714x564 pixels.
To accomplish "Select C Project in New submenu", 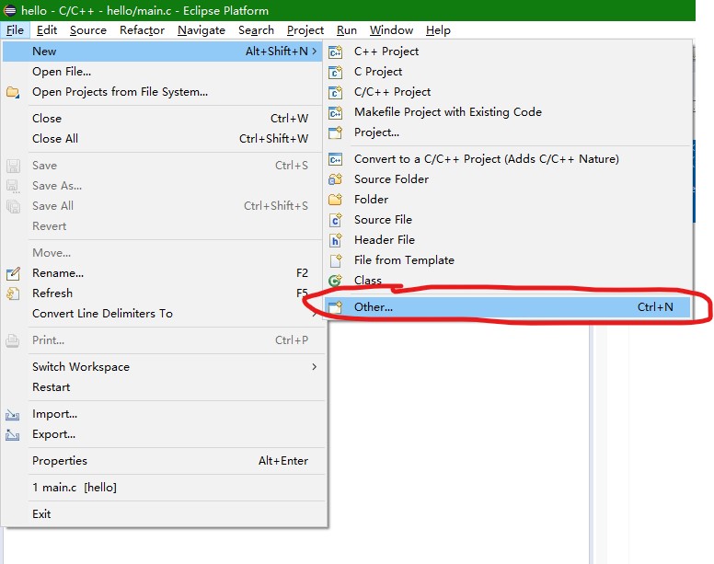I will pos(507,72).
